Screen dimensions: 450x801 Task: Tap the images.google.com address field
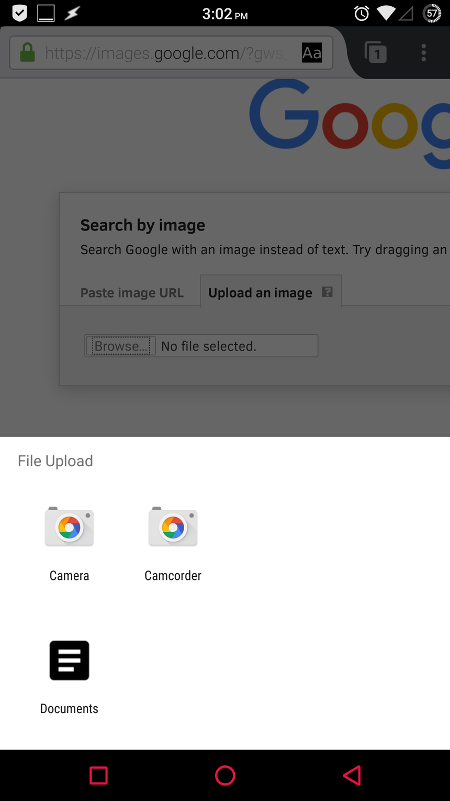click(167, 53)
